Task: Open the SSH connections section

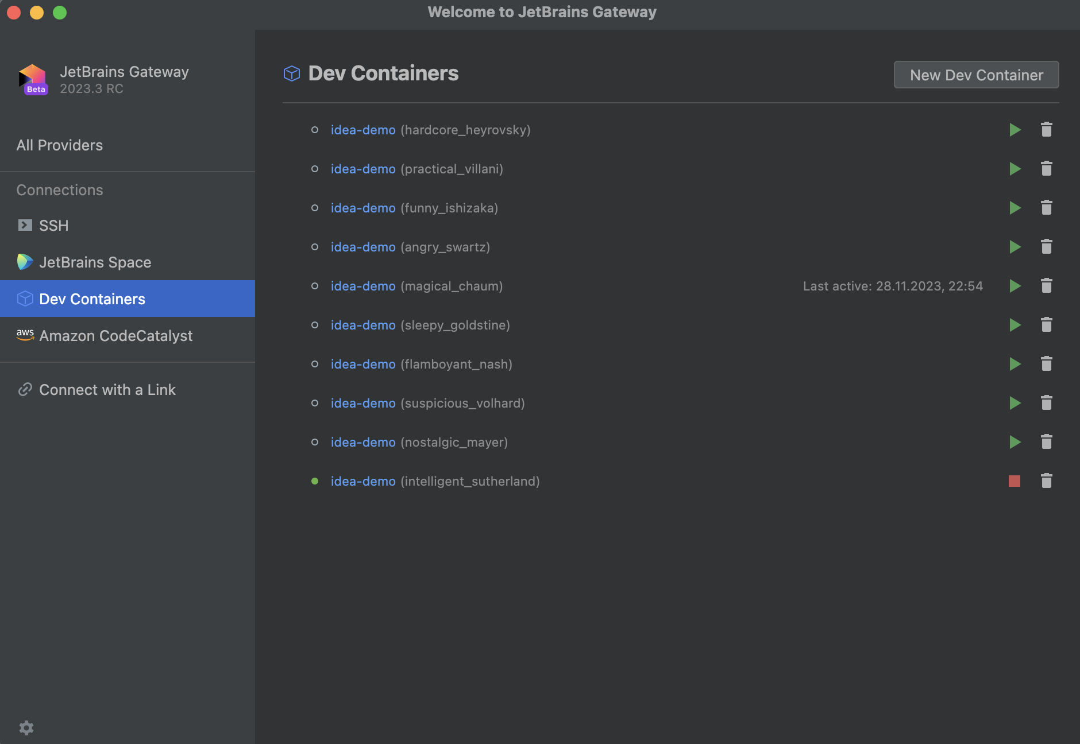Action: pos(128,226)
